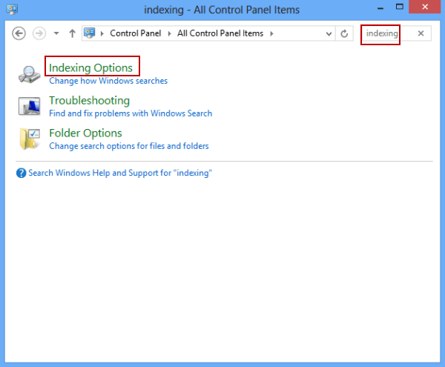
Task: Clear the search box with the X
Action: 421,33
